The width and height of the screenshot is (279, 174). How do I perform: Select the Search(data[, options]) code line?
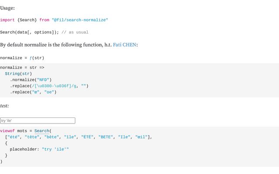pyautogui.click(x=29, y=32)
